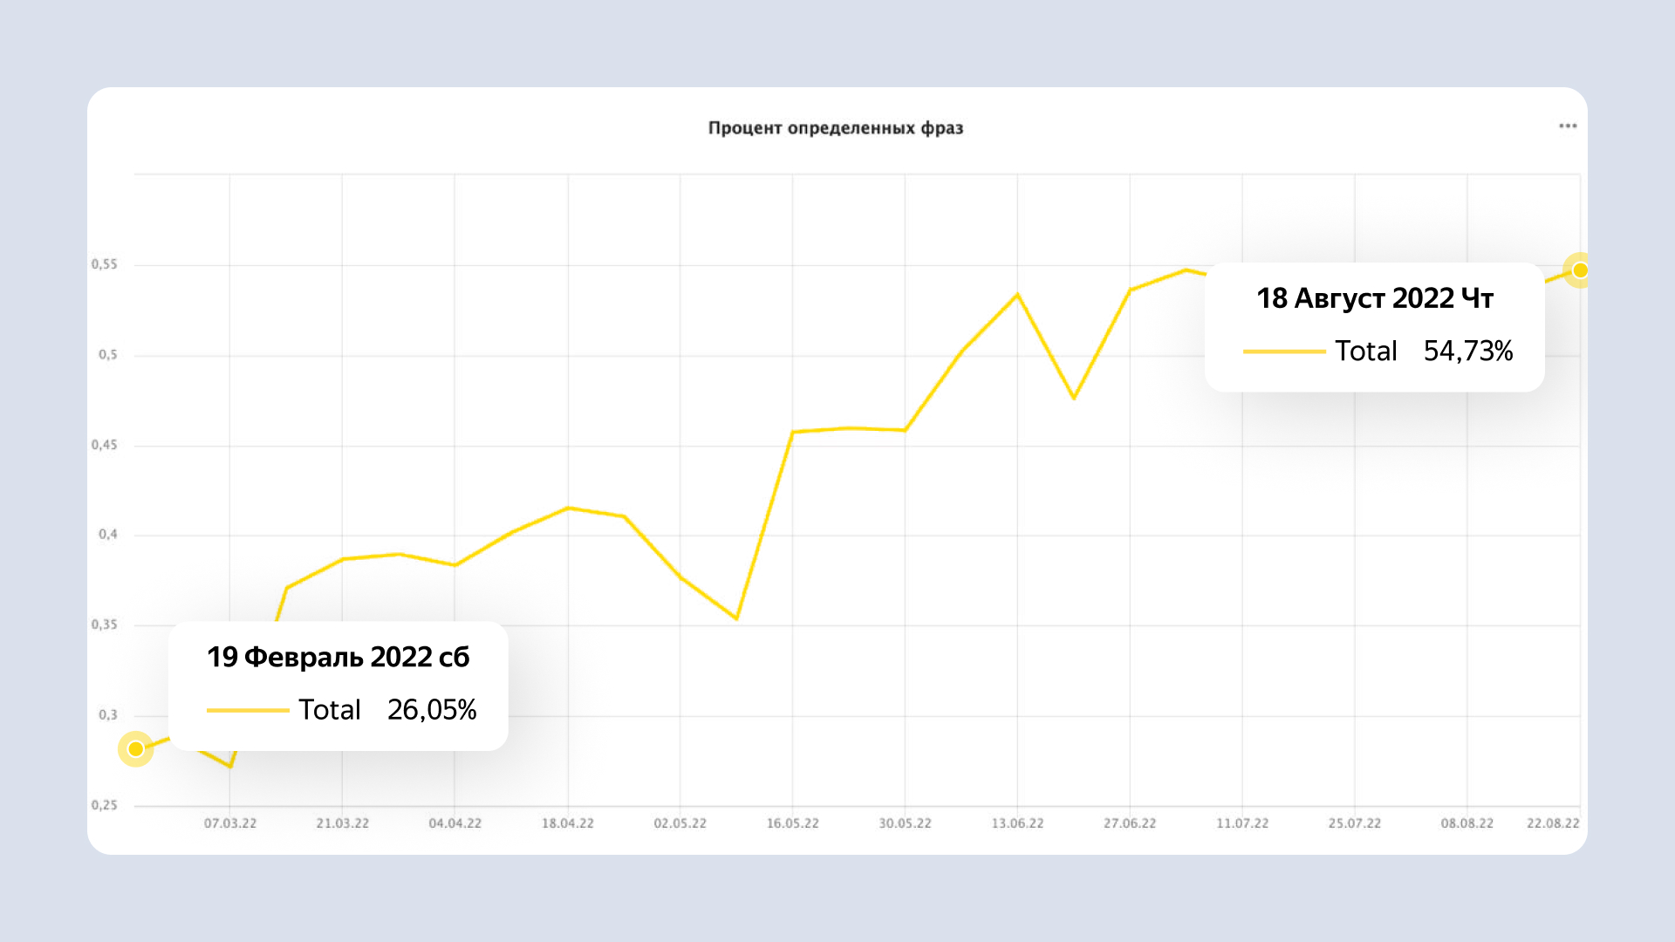Image resolution: width=1675 pixels, height=942 pixels.
Task: Click the 16.05.22 date axis label
Action: (x=793, y=823)
